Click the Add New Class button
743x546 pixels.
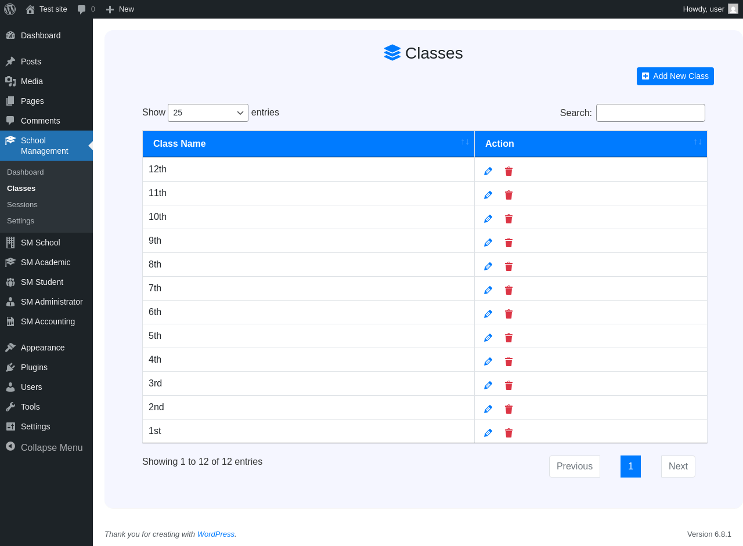point(675,76)
